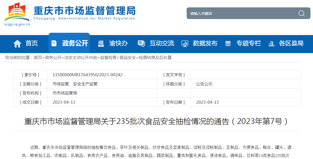Select the index number 11500000MB17643950/2023-00242

tap(88, 75)
